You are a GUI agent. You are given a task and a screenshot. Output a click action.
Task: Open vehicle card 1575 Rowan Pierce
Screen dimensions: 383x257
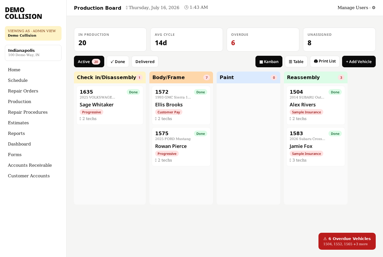181,147
